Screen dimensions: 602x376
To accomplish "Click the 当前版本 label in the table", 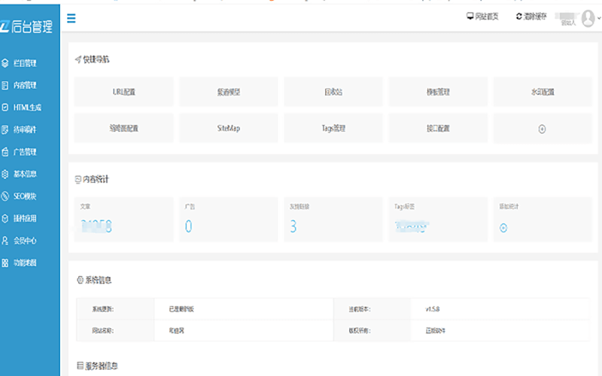I will [360, 309].
